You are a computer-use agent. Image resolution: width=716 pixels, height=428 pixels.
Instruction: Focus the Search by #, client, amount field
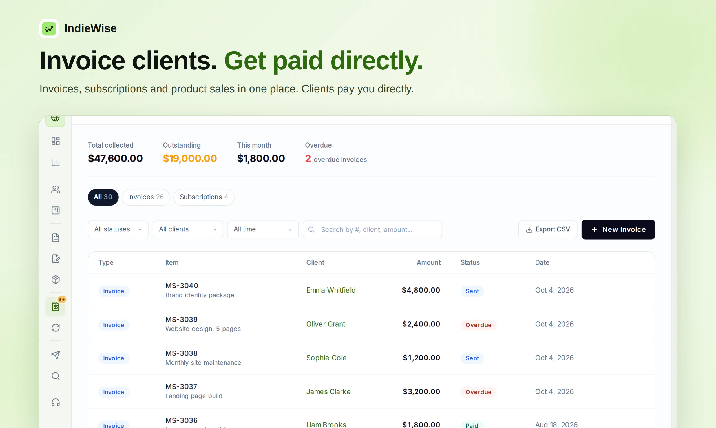pyautogui.click(x=372, y=229)
